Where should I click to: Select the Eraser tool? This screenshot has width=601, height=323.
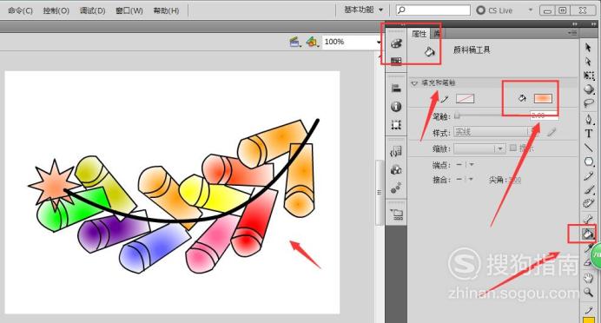(x=588, y=263)
